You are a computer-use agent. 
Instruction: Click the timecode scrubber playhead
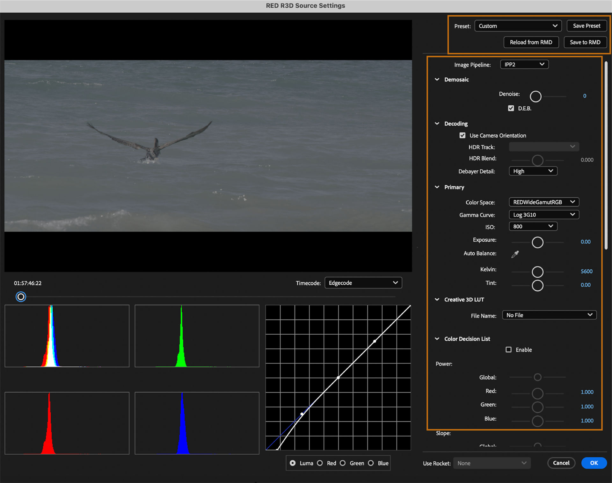21,297
